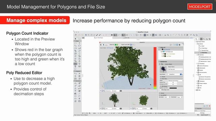Select the Marquee tool in the toolbox
This screenshot has height=121, width=216.
(79, 39)
